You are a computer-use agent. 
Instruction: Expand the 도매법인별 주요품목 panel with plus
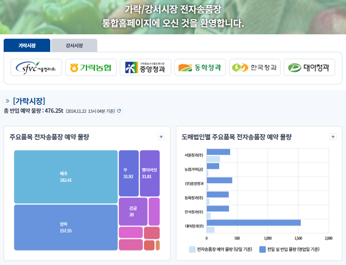(333, 137)
